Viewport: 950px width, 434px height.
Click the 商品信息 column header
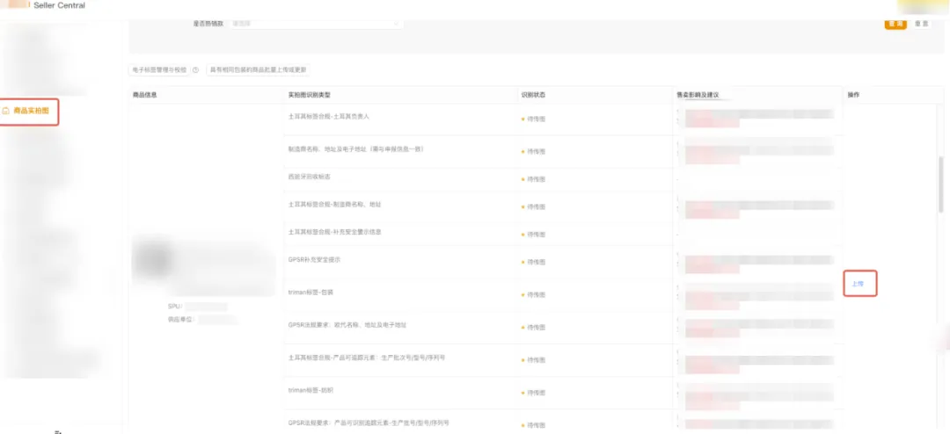pos(145,95)
